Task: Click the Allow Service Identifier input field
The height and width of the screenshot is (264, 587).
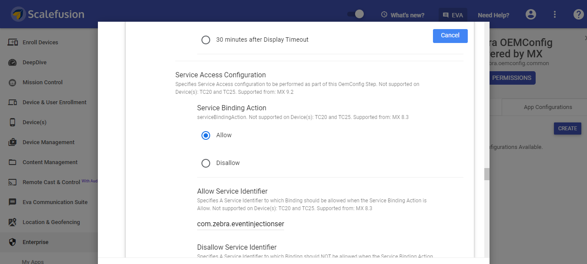Action: tap(241, 224)
